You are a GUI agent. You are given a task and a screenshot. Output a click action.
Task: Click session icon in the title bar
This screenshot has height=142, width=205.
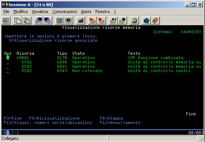pyautogui.click(x=5, y=5)
